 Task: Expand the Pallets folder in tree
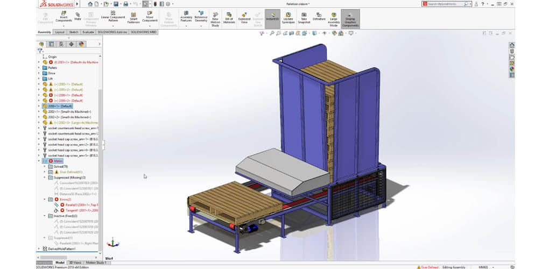click(39, 68)
